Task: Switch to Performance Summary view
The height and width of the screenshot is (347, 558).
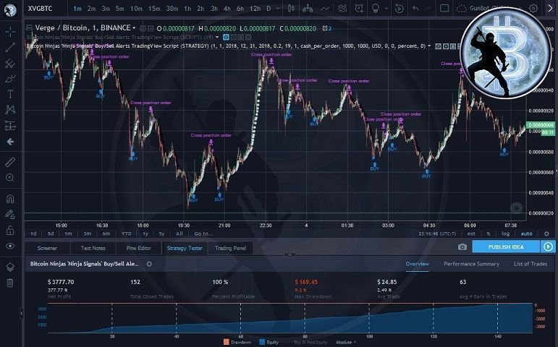Action: pyautogui.click(x=472, y=264)
